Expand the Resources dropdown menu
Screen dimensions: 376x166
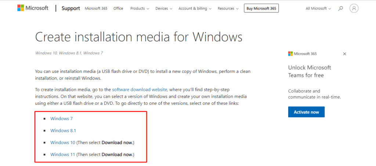228,8
